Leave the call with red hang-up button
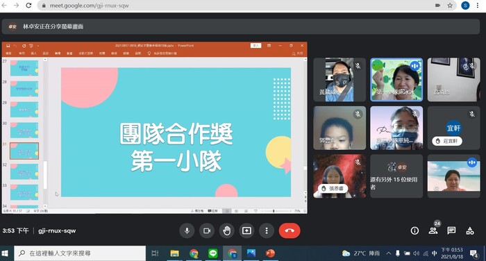 click(290, 231)
